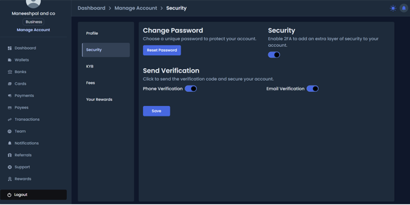Click the Dashboard grid icon in sidebar

tap(10, 48)
